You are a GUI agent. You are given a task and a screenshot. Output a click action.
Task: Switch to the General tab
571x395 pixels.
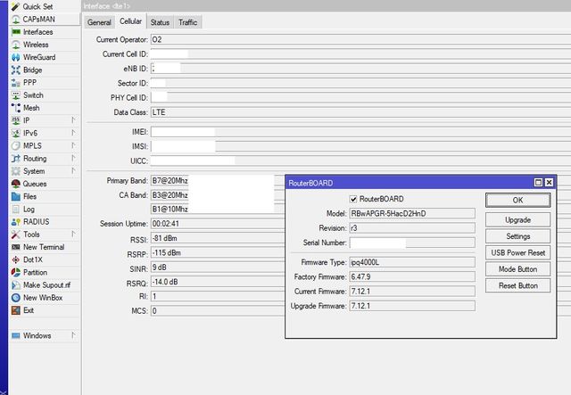click(99, 22)
